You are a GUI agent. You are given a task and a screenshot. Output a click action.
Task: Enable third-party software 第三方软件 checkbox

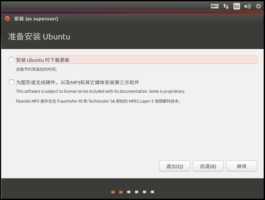pyautogui.click(x=11, y=82)
